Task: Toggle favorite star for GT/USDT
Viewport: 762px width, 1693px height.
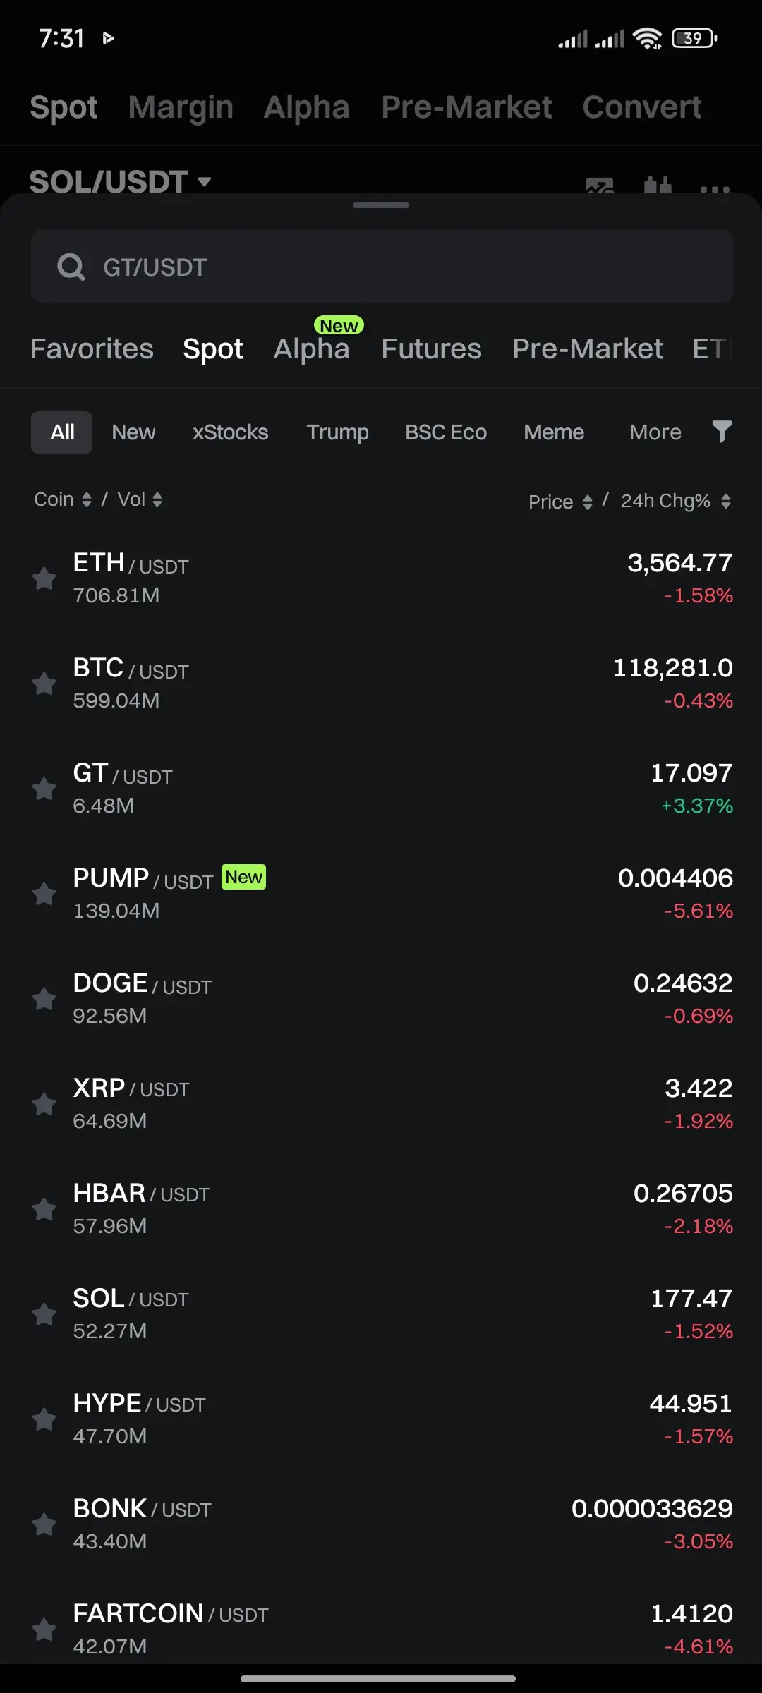Action: click(x=44, y=789)
